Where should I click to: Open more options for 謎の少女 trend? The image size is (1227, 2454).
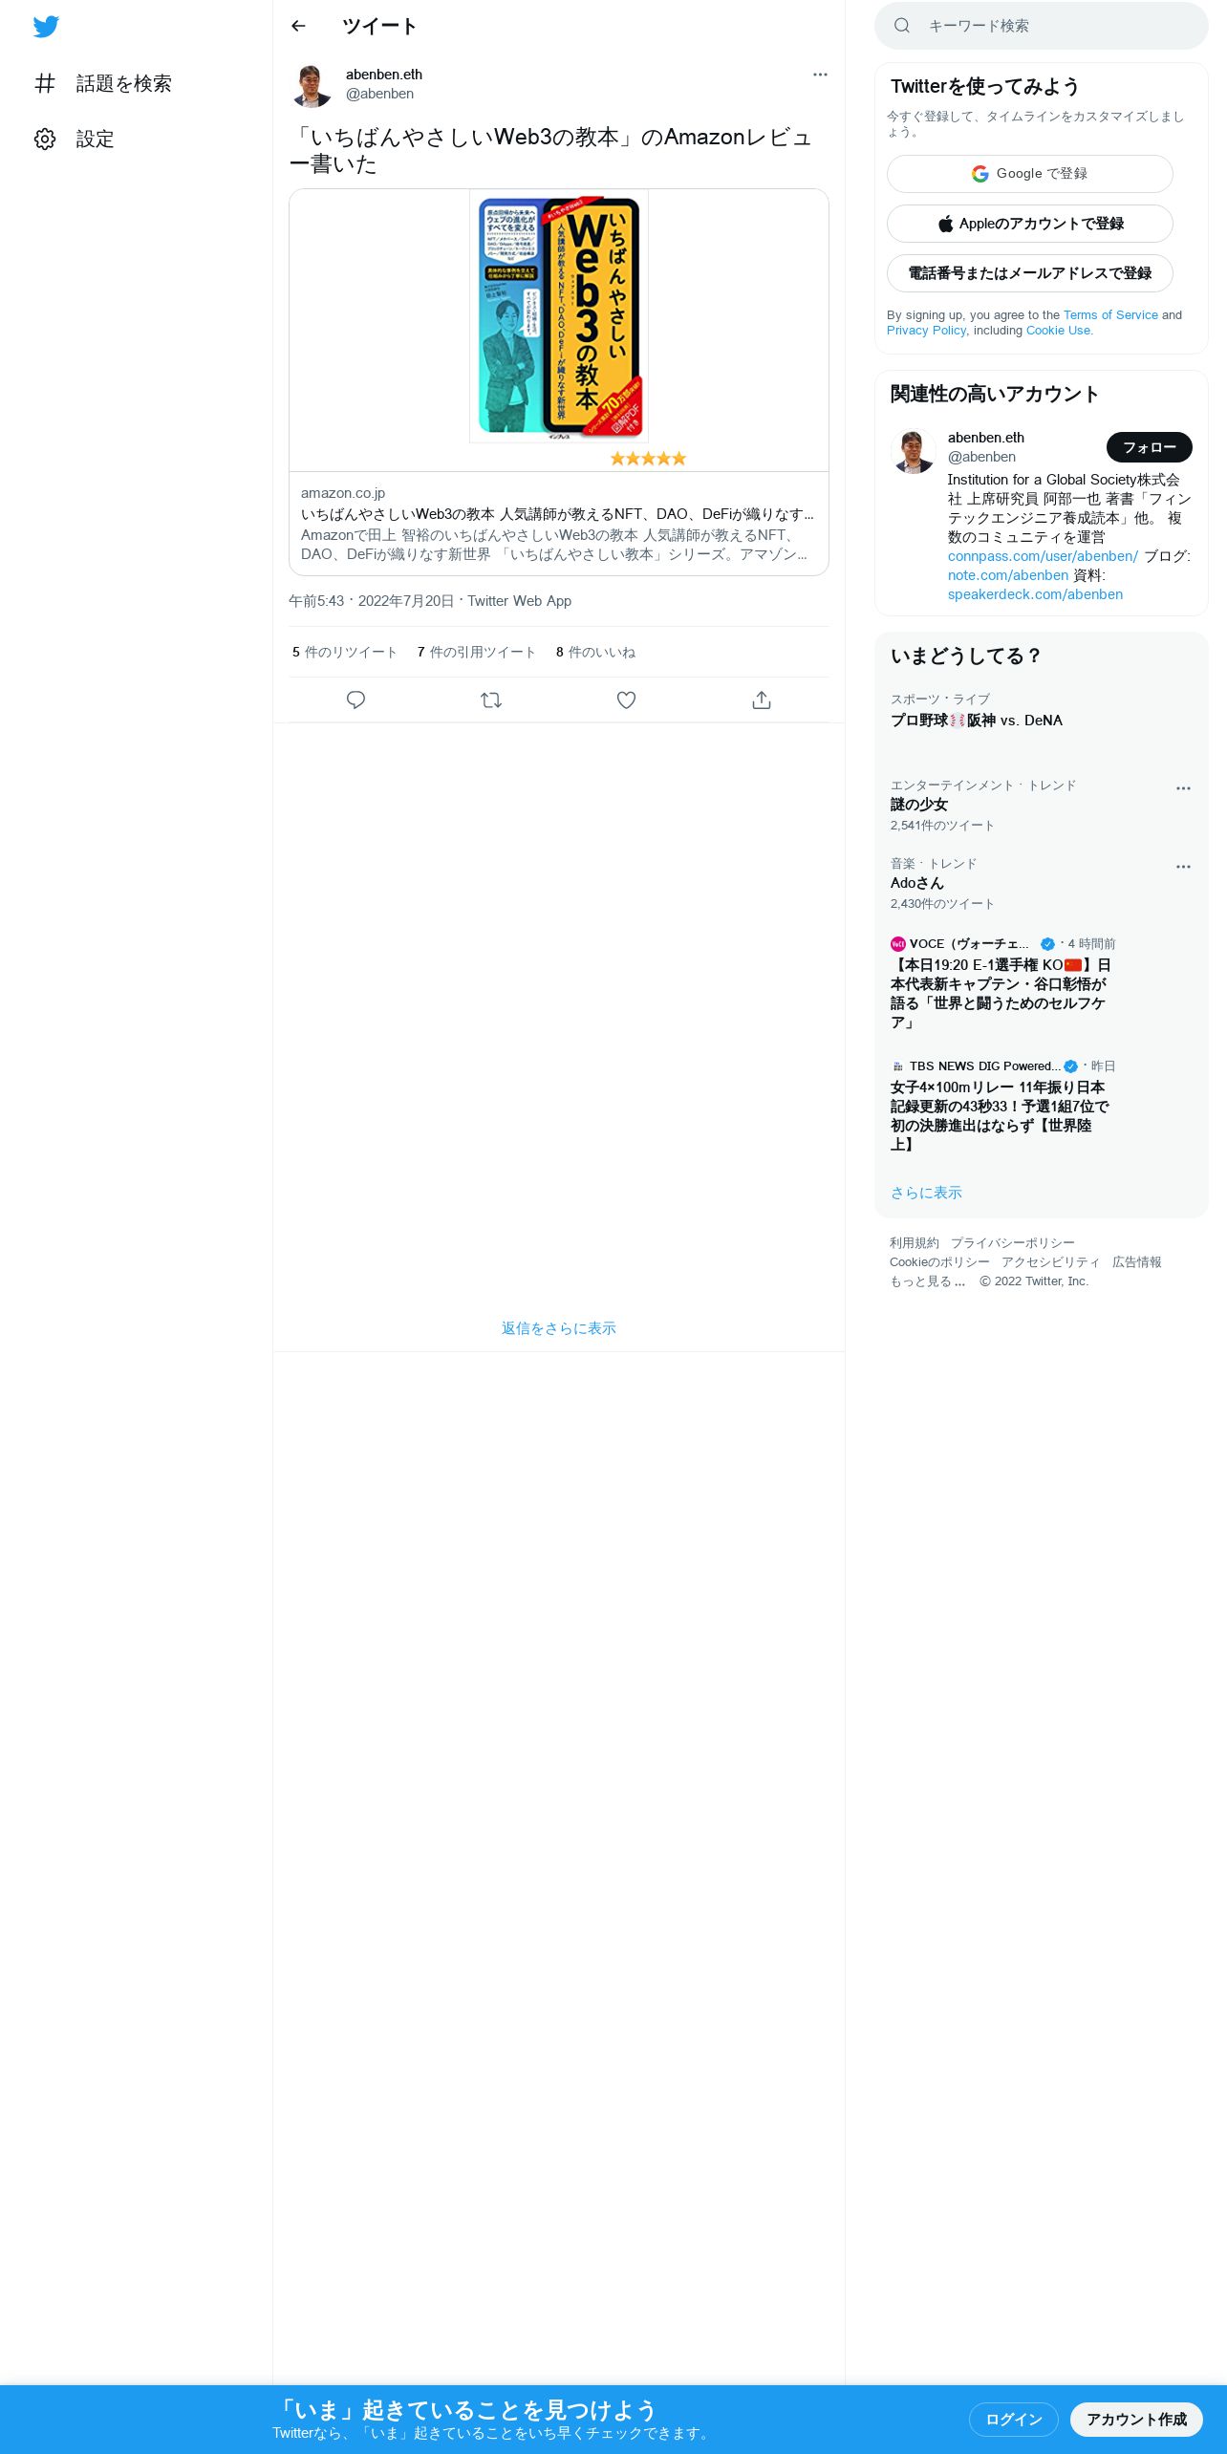click(x=1183, y=788)
